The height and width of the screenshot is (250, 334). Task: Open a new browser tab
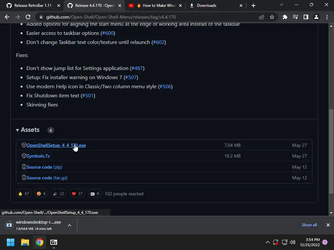click(253, 6)
